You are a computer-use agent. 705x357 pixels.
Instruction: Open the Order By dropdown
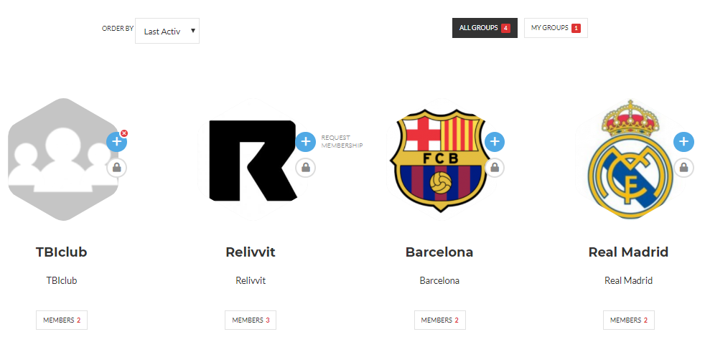coord(167,31)
